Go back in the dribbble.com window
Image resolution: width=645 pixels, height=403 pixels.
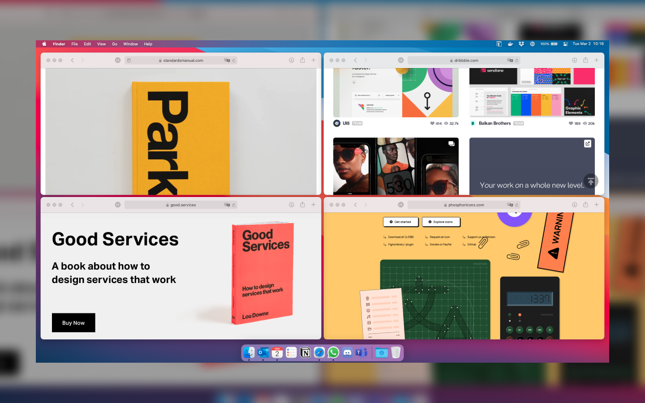click(355, 60)
